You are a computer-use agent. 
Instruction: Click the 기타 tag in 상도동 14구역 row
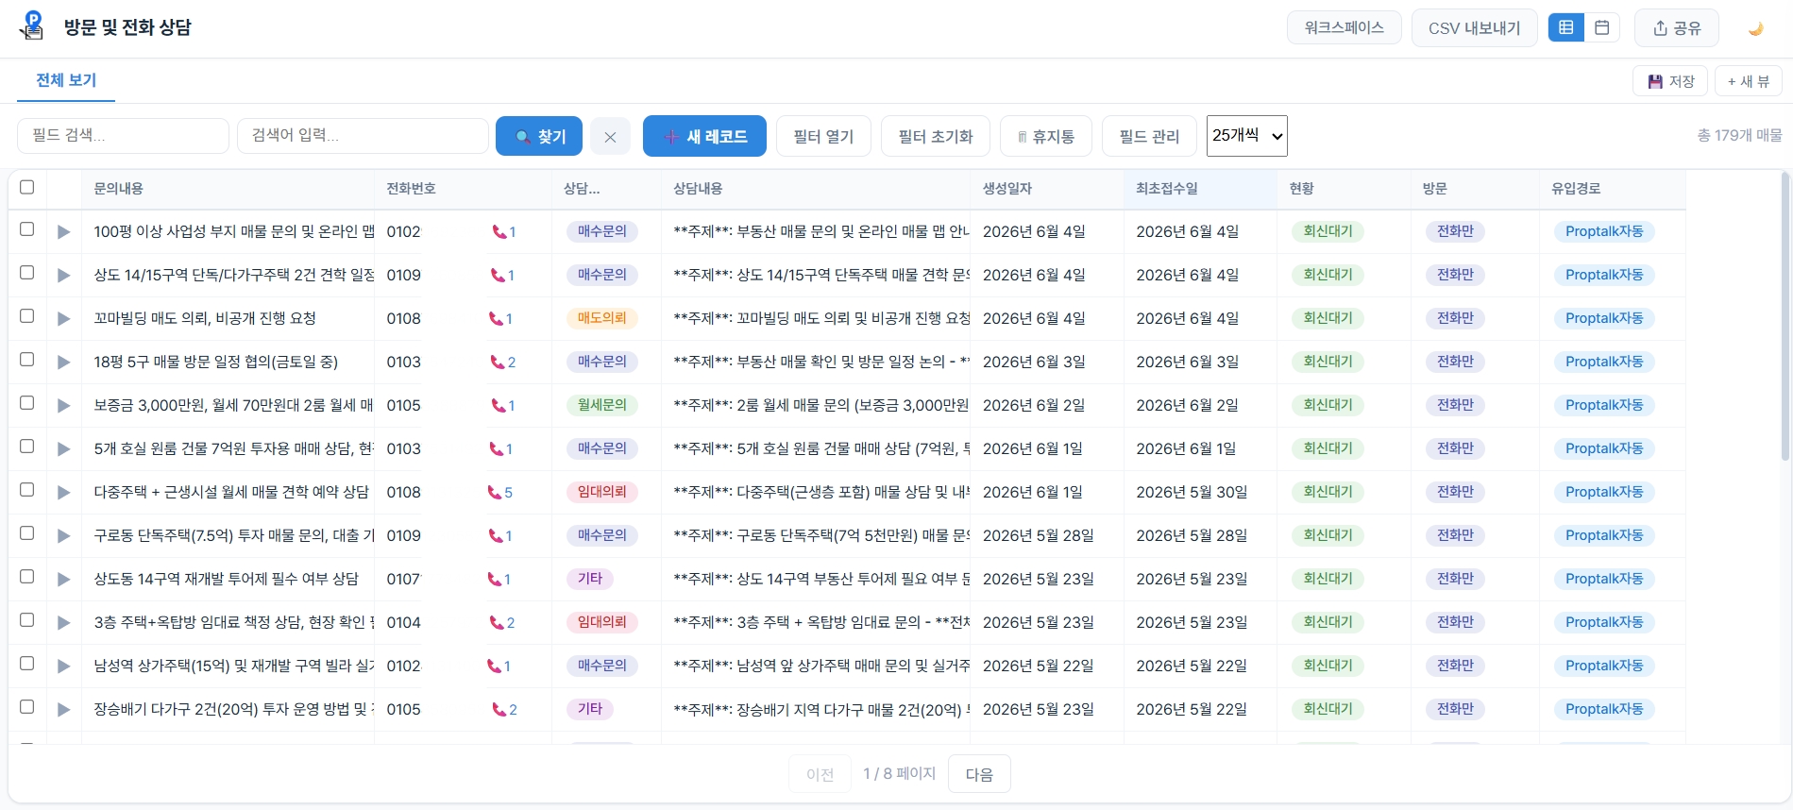pos(590,579)
